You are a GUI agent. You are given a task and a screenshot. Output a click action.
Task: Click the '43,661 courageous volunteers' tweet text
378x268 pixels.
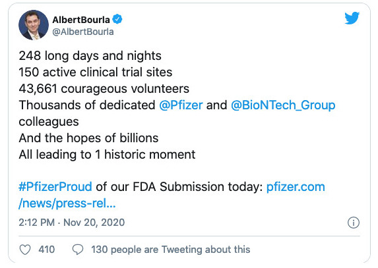104,89
